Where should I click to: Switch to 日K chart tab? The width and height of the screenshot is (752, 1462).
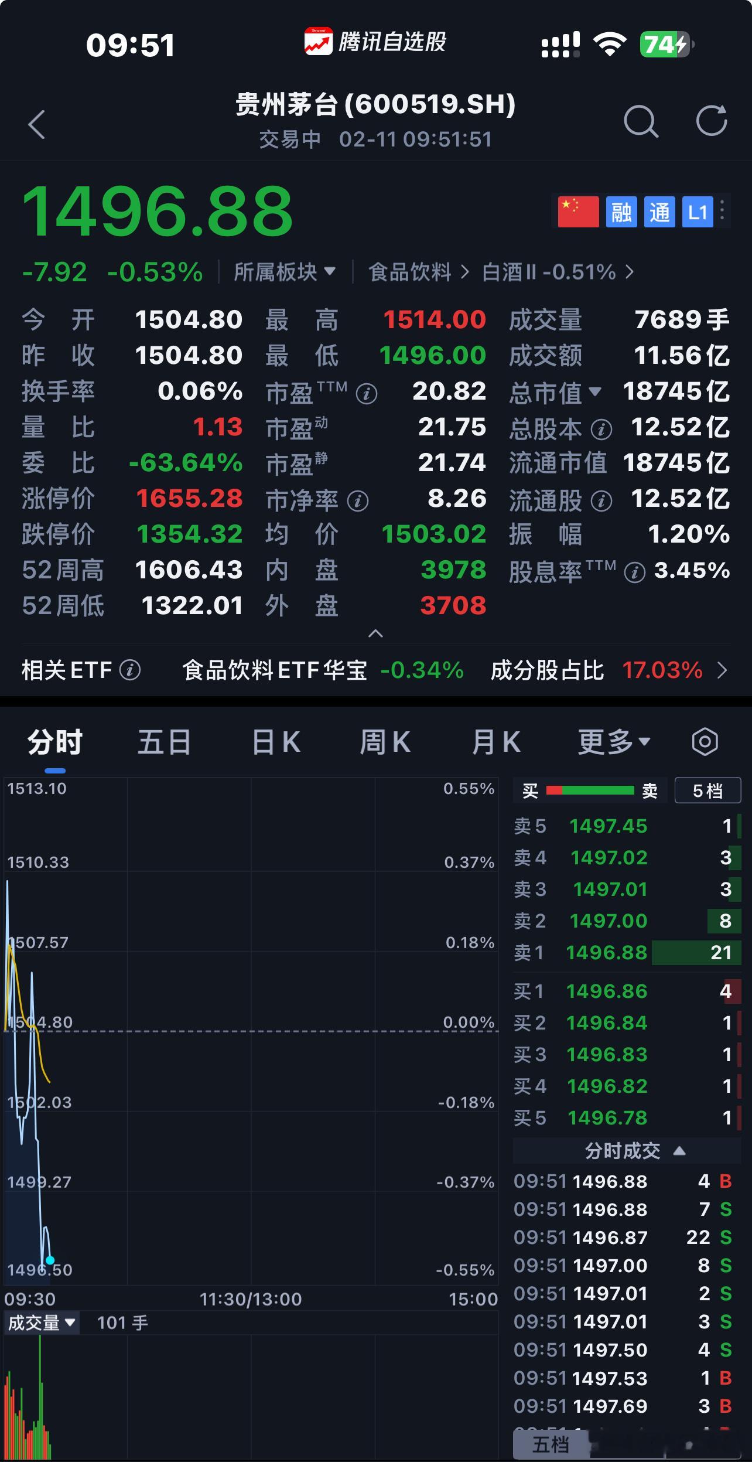point(276,742)
